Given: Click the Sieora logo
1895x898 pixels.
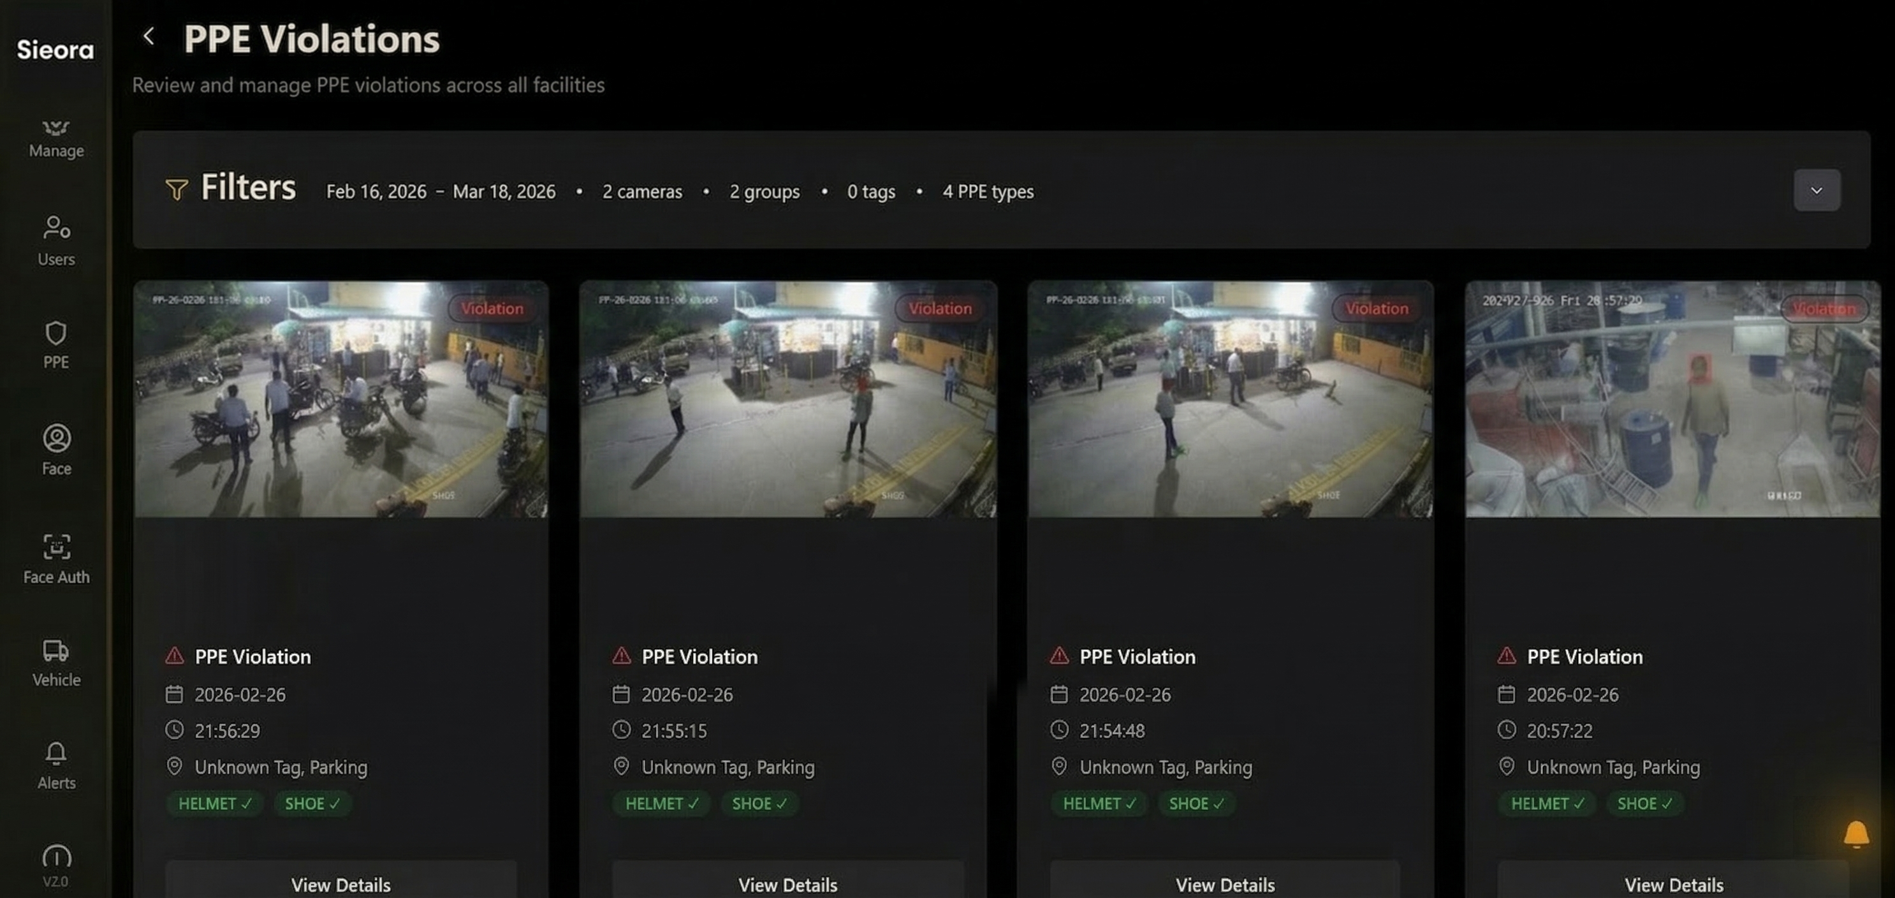Looking at the screenshot, I should pyautogui.click(x=55, y=49).
